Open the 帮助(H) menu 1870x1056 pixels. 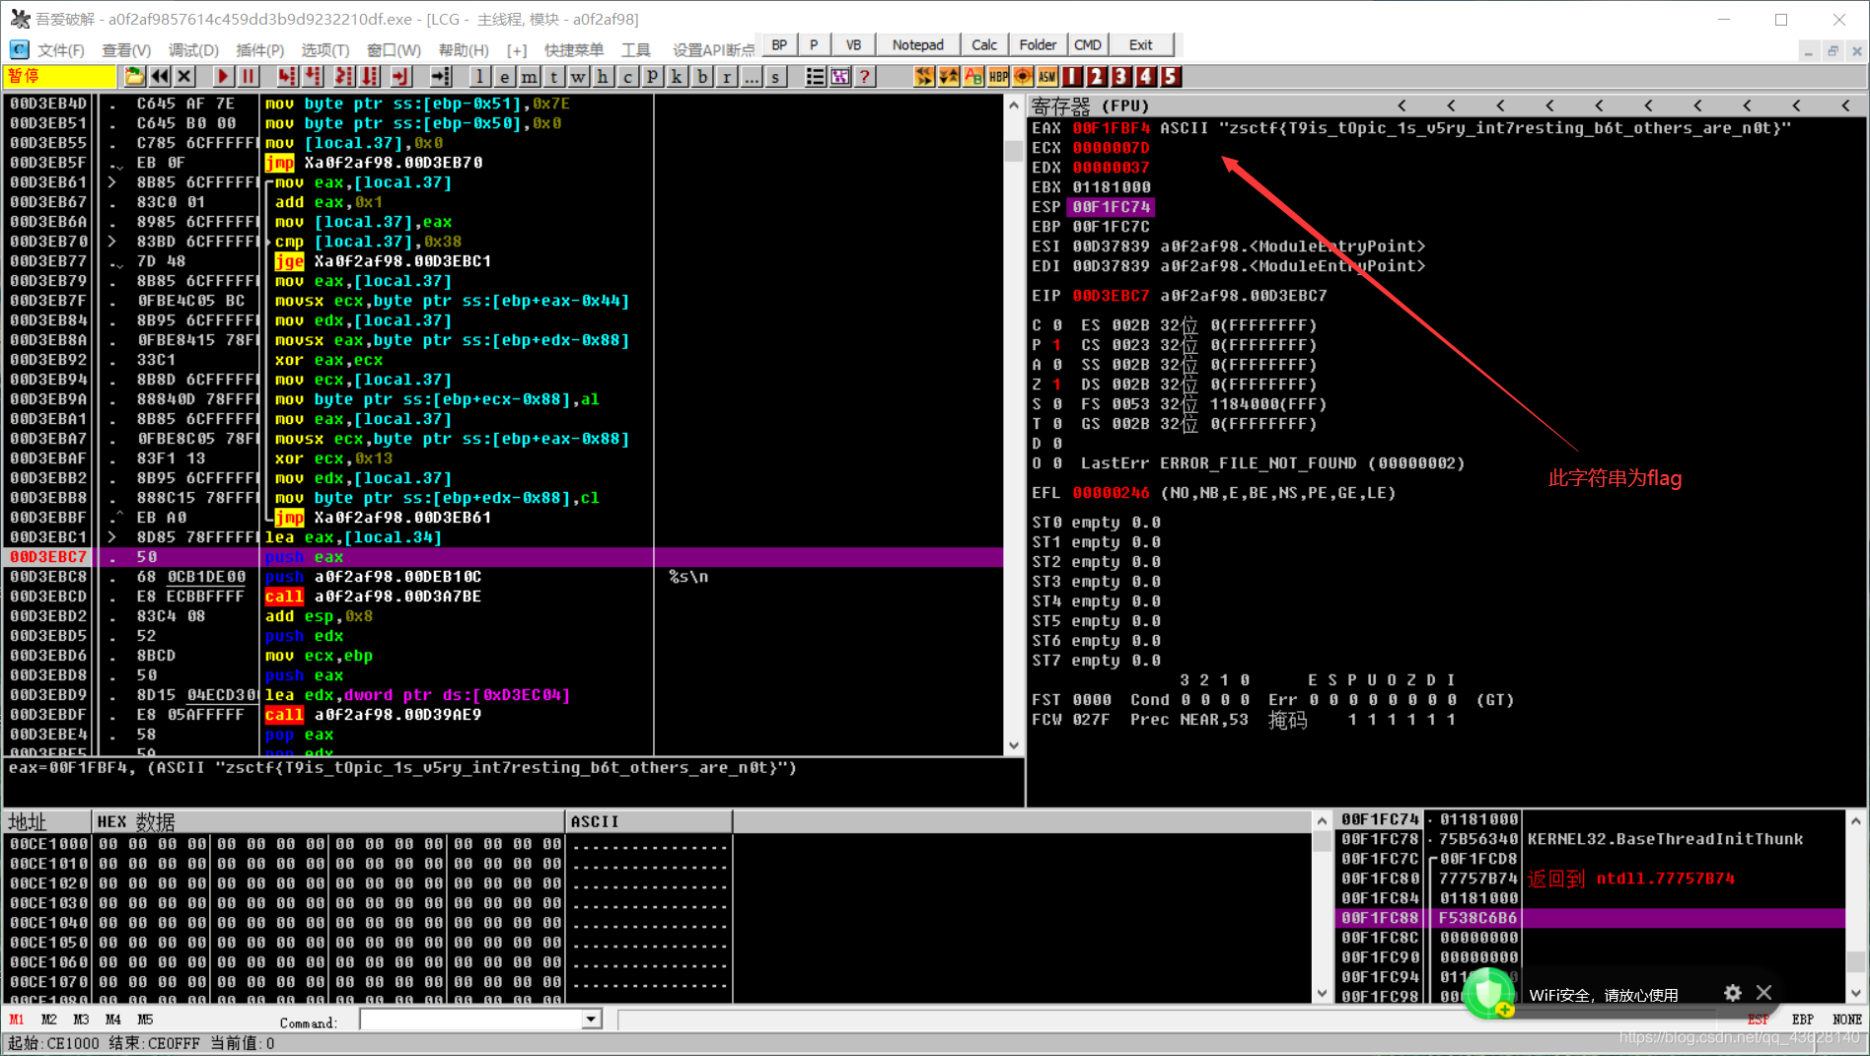464,49
